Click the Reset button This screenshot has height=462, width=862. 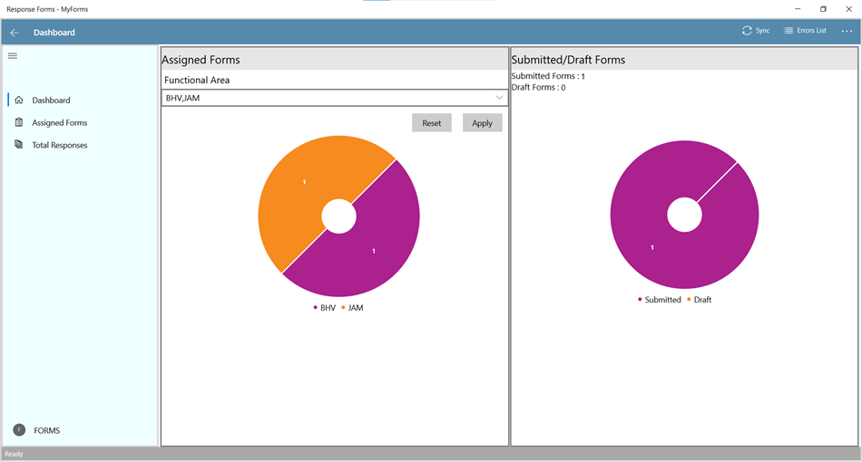click(x=432, y=123)
